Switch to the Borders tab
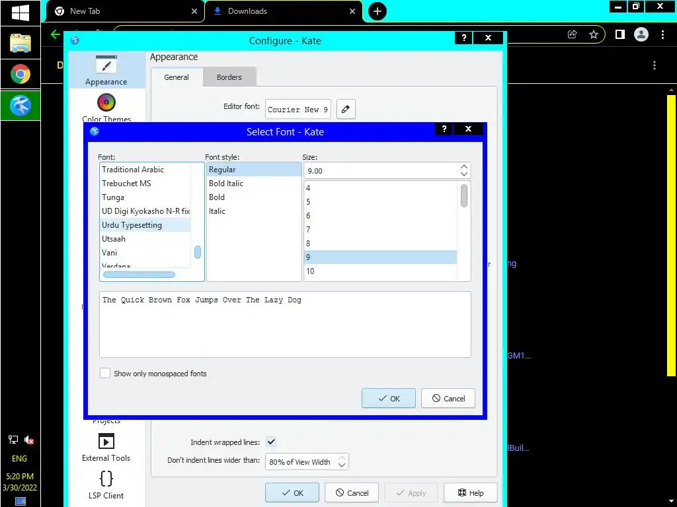Viewport: 677px width, 507px height. 229,77
